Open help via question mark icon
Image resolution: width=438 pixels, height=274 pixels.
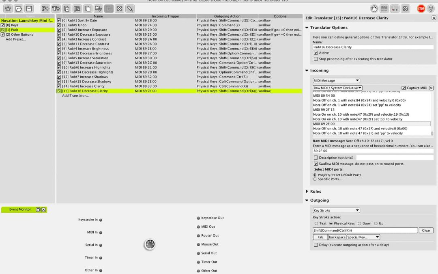(430, 9)
